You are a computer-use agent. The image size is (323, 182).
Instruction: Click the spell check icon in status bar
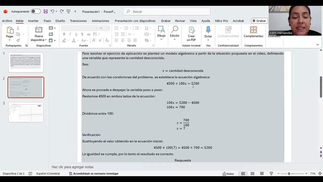30,174
